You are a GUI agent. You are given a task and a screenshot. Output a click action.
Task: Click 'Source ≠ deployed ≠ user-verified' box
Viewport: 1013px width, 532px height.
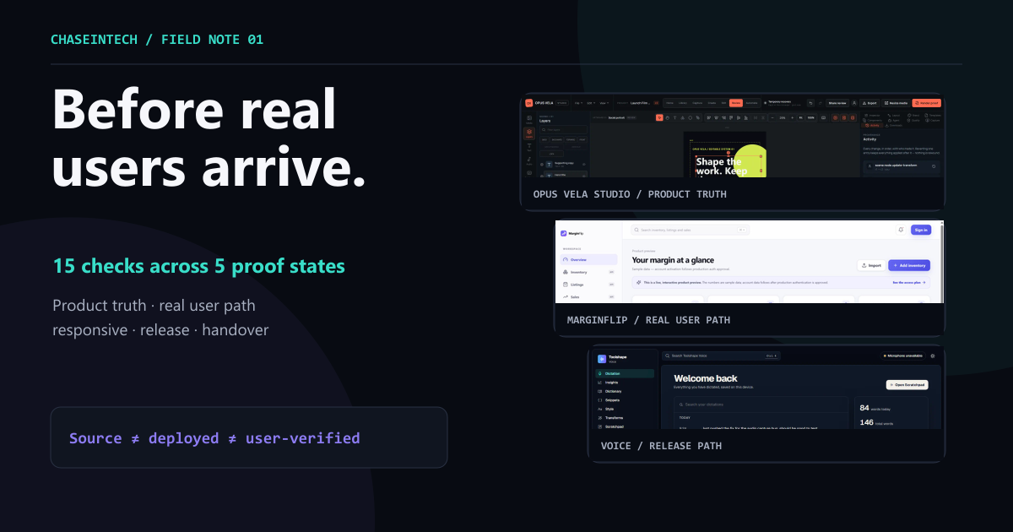point(249,437)
